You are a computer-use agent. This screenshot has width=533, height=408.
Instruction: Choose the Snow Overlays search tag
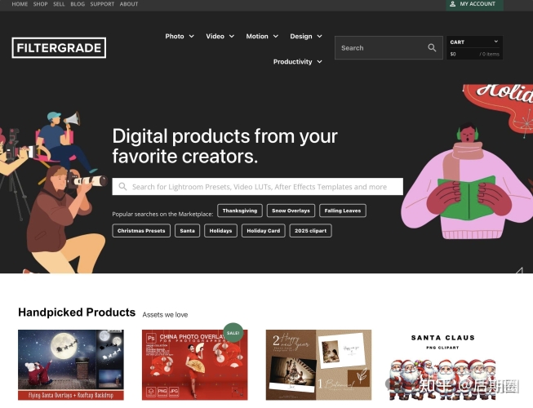click(291, 211)
